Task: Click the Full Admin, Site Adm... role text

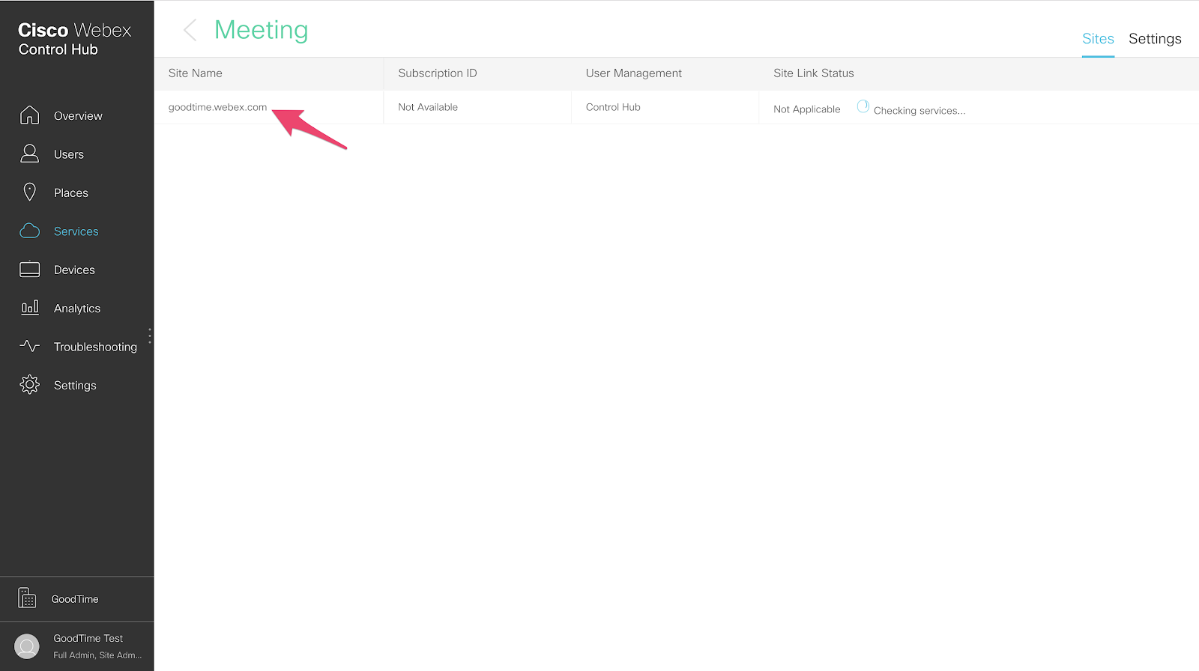Action: pyautogui.click(x=97, y=655)
